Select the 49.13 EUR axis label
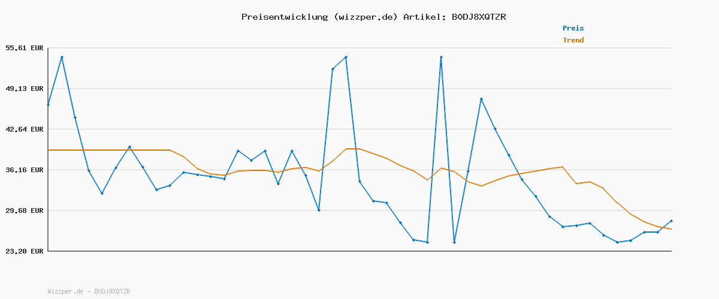719x299 pixels. point(24,89)
